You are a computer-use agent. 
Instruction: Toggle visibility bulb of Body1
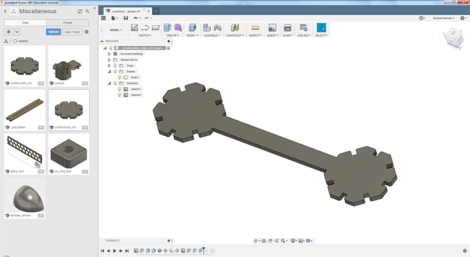point(120,77)
